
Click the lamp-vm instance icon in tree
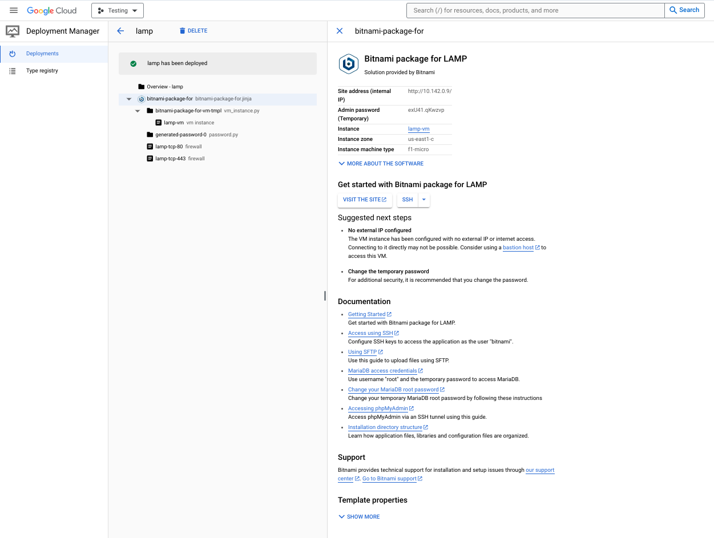click(x=159, y=123)
